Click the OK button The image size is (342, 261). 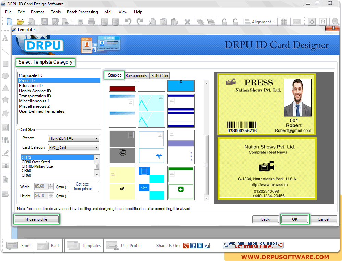tap(295, 219)
